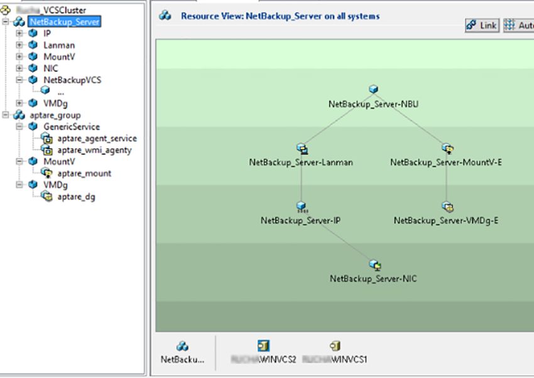534x378 pixels.
Task: Select the WINVCS2 system icon
Action: click(264, 346)
